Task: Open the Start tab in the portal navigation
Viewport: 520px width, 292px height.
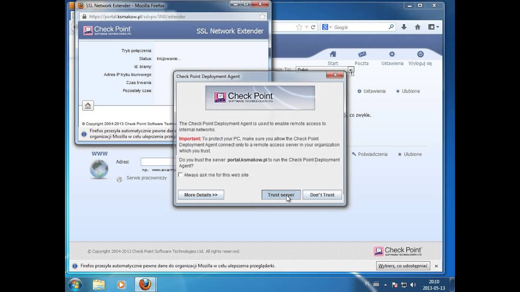Action: coord(333,58)
